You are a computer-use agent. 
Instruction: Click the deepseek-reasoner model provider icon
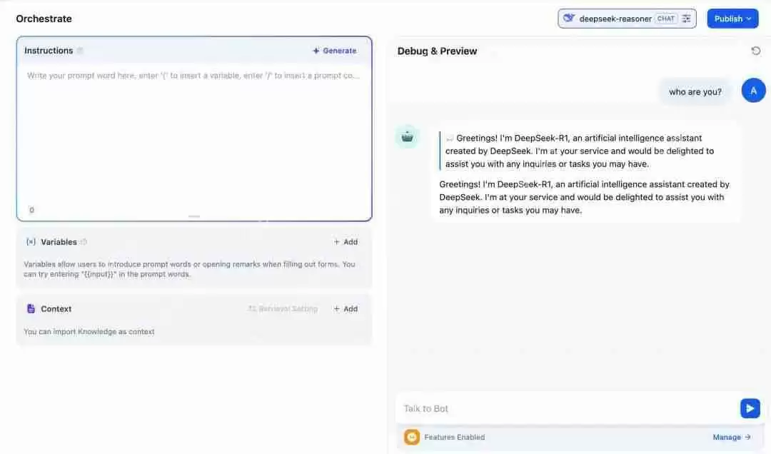point(568,18)
